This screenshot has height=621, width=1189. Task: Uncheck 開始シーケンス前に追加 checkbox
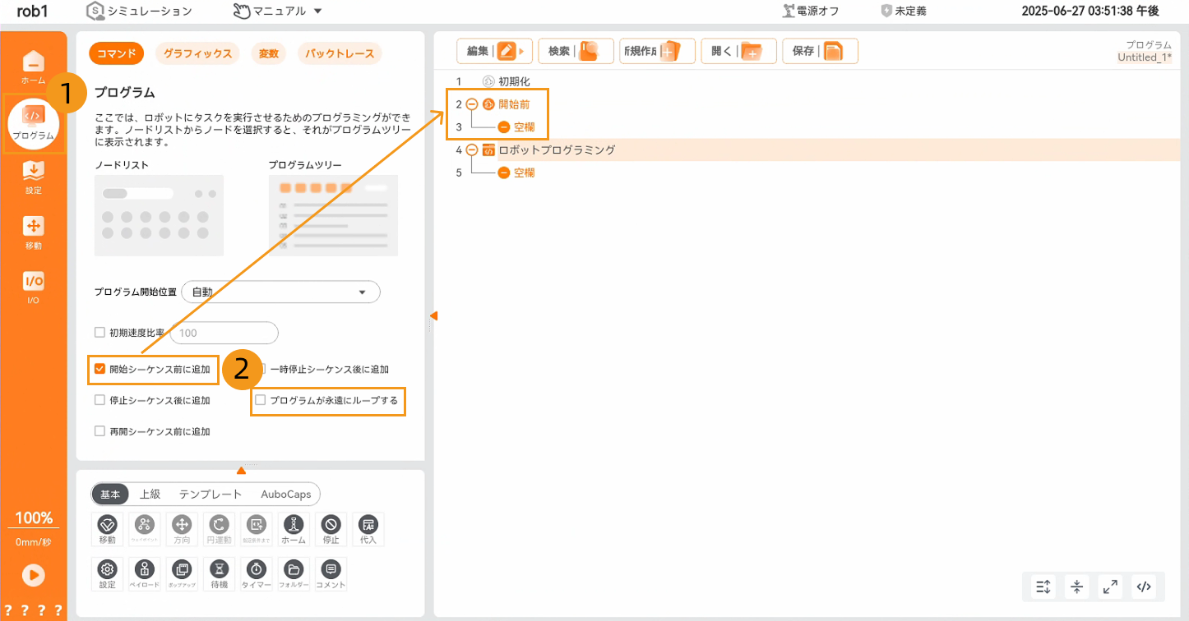coord(100,370)
